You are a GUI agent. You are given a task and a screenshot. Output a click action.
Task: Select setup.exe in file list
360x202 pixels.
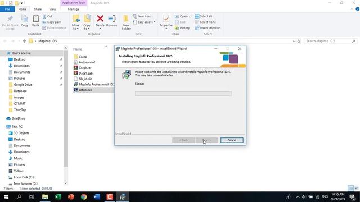point(85,90)
